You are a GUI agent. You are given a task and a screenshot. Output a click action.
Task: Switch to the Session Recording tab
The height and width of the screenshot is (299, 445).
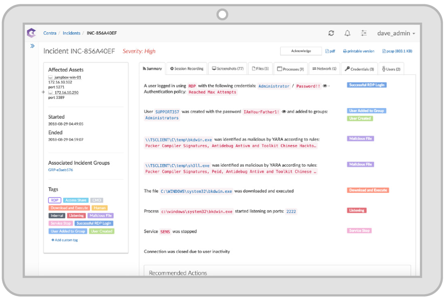coord(187,69)
